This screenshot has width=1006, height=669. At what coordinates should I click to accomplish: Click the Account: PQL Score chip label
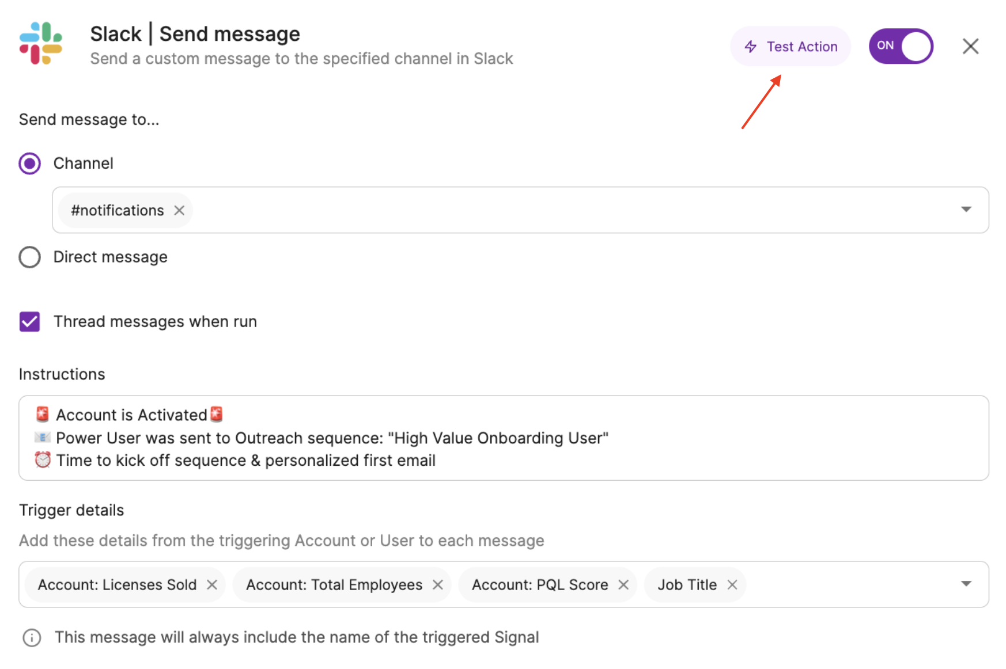tap(540, 585)
